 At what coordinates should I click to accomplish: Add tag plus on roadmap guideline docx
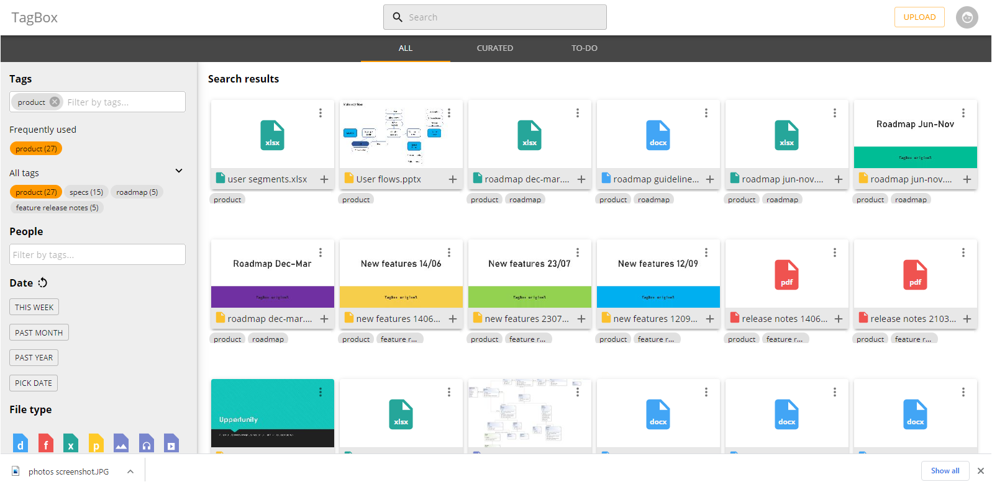[710, 179]
